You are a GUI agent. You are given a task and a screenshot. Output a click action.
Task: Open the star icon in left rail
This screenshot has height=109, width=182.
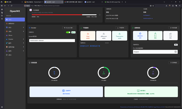[2, 19]
